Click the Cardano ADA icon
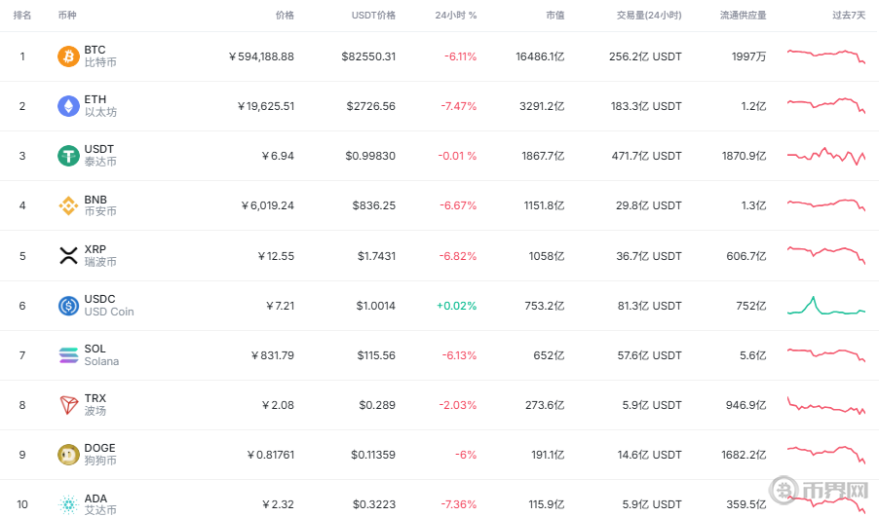 (x=68, y=504)
